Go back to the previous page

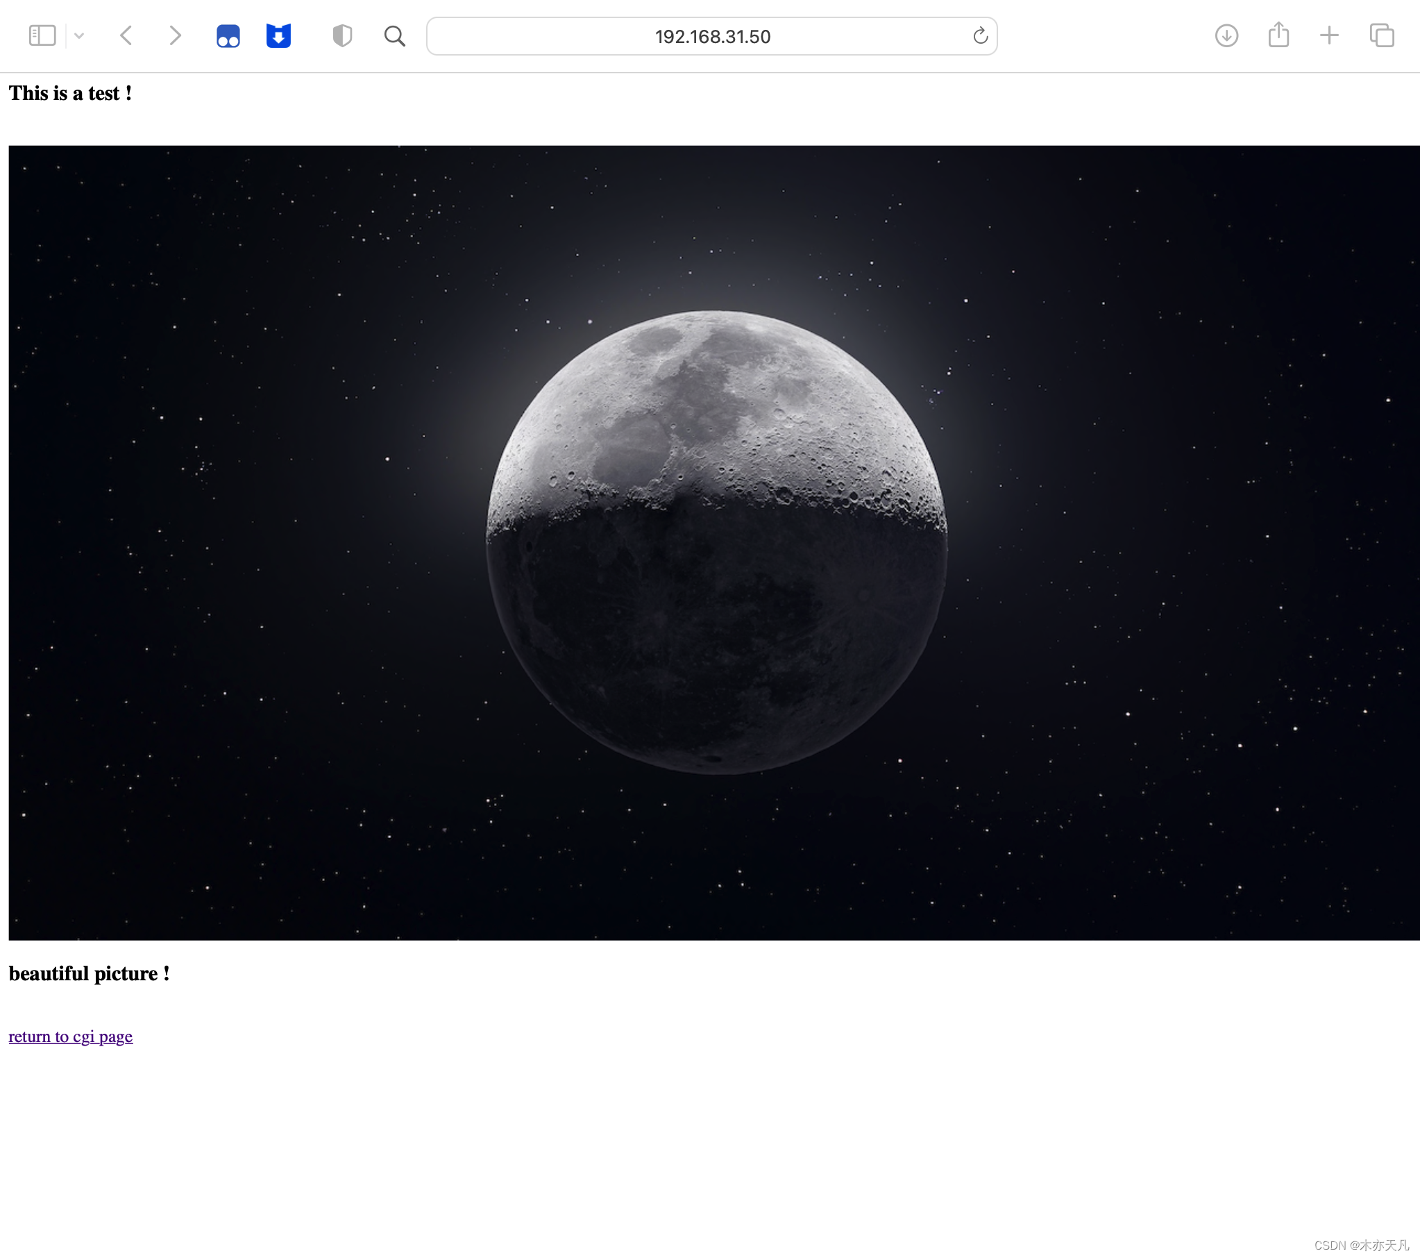point(126,35)
